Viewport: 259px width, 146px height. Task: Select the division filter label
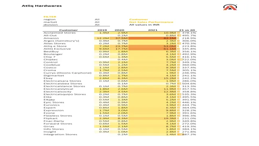51,25
